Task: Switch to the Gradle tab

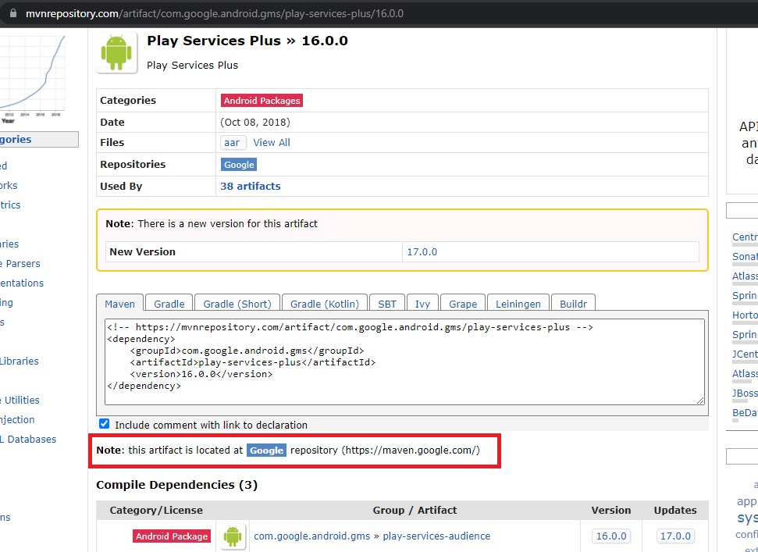Action: point(169,304)
